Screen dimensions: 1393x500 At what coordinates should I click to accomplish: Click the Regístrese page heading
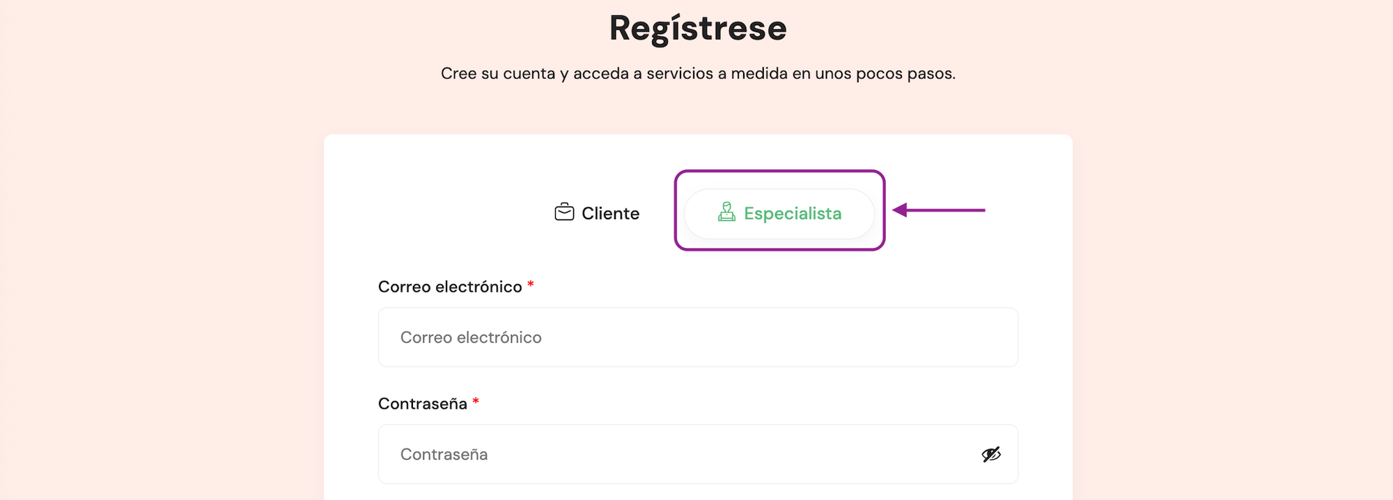[698, 29]
